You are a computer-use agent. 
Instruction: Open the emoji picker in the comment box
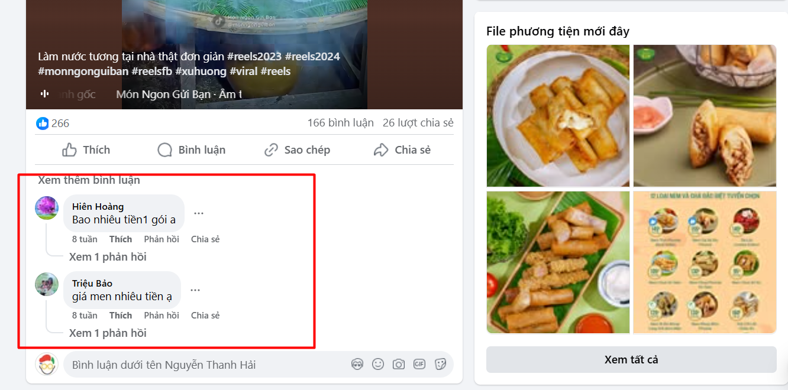pos(378,365)
